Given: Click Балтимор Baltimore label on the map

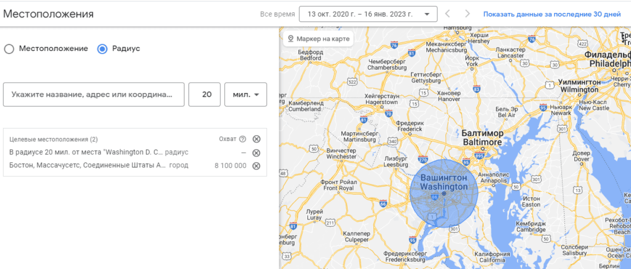Looking at the screenshot, I should pos(482,137).
